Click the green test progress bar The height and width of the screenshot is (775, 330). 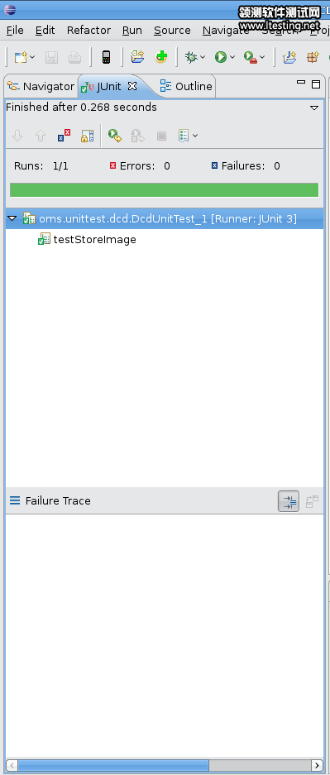(x=164, y=189)
